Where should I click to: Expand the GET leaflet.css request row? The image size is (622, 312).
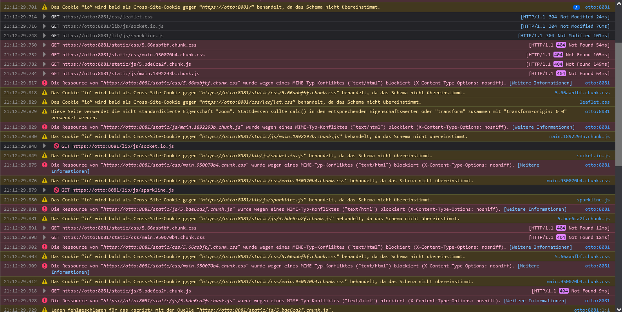click(x=44, y=17)
